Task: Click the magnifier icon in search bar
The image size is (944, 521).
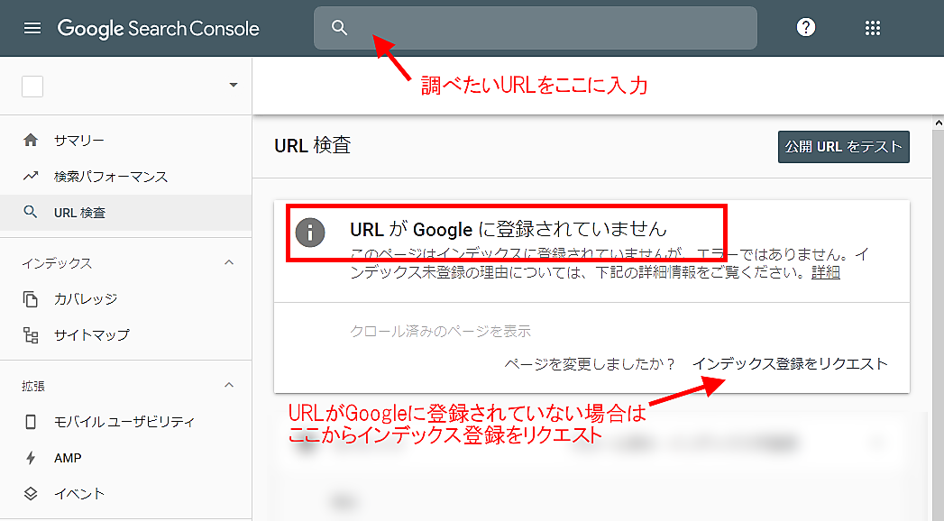Action: pyautogui.click(x=340, y=28)
